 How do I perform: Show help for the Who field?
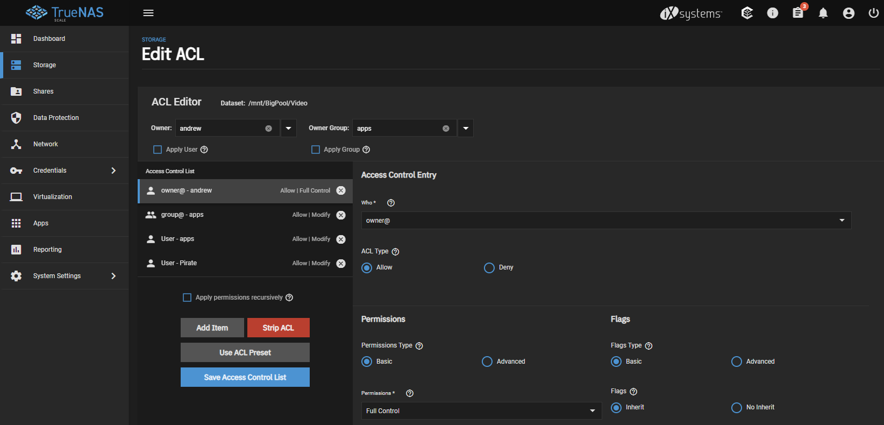point(391,203)
